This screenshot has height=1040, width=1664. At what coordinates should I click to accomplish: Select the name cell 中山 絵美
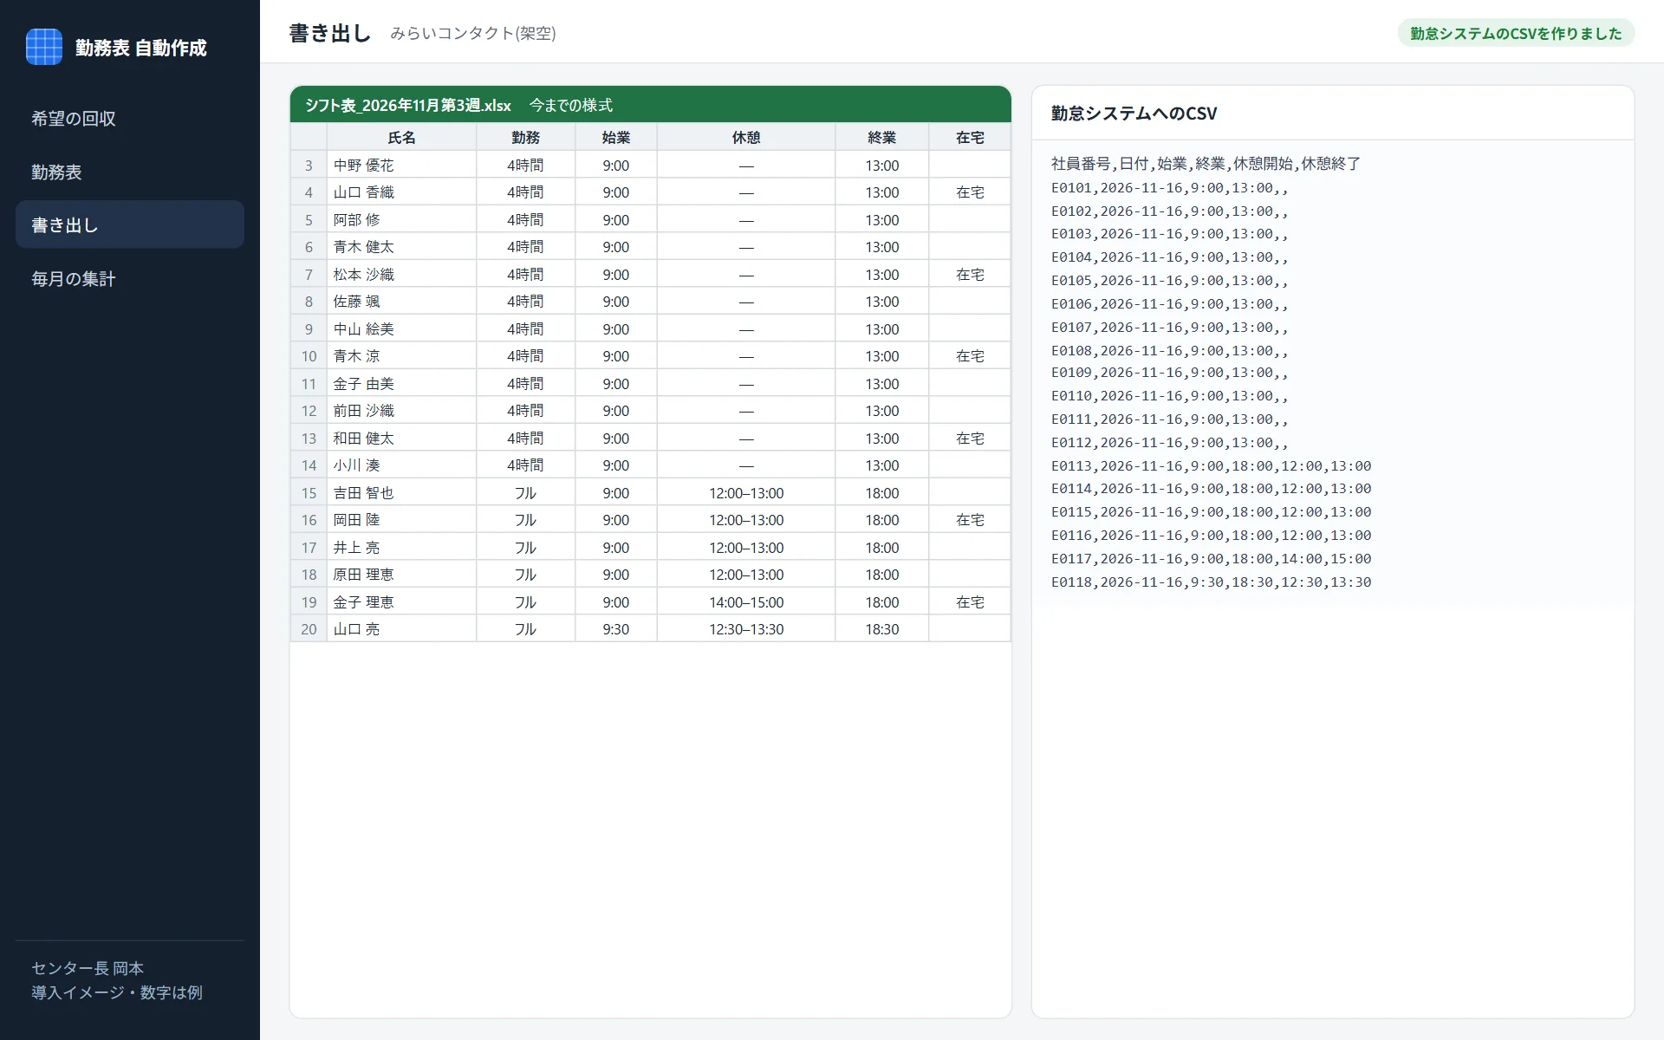pos(401,328)
